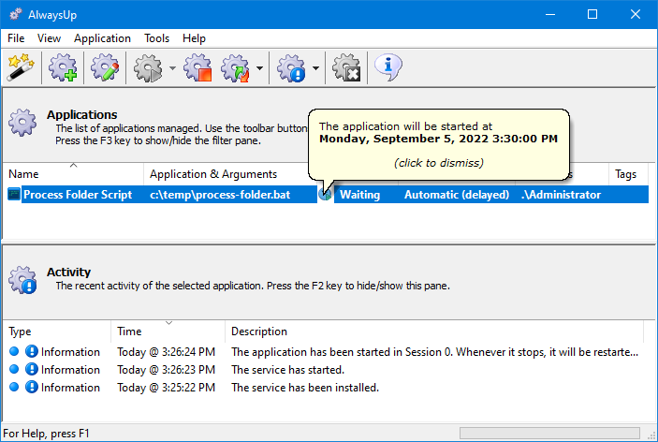Dismiss the scheduled start tooltip balloon
Viewport: 658px width, 442px height.
[x=439, y=145]
